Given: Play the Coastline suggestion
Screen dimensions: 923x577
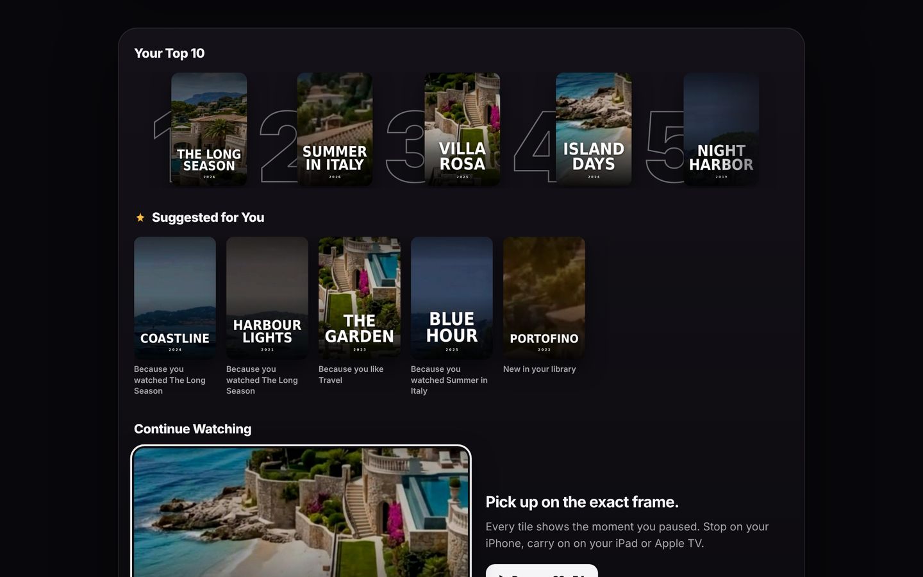Looking at the screenshot, I should pos(175,298).
